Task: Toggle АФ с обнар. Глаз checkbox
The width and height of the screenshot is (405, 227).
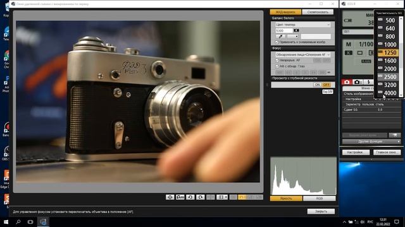Action: [277, 66]
